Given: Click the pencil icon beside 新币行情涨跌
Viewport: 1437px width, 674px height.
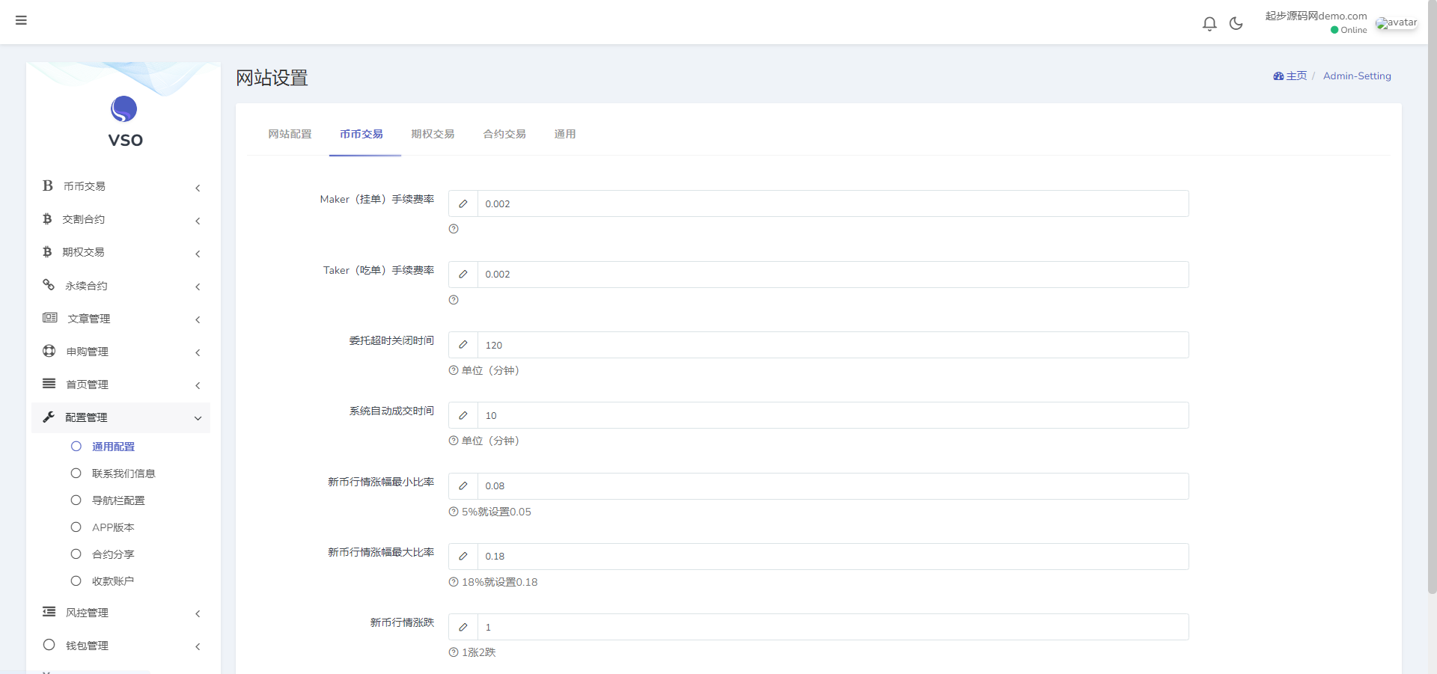Looking at the screenshot, I should tap(463, 627).
